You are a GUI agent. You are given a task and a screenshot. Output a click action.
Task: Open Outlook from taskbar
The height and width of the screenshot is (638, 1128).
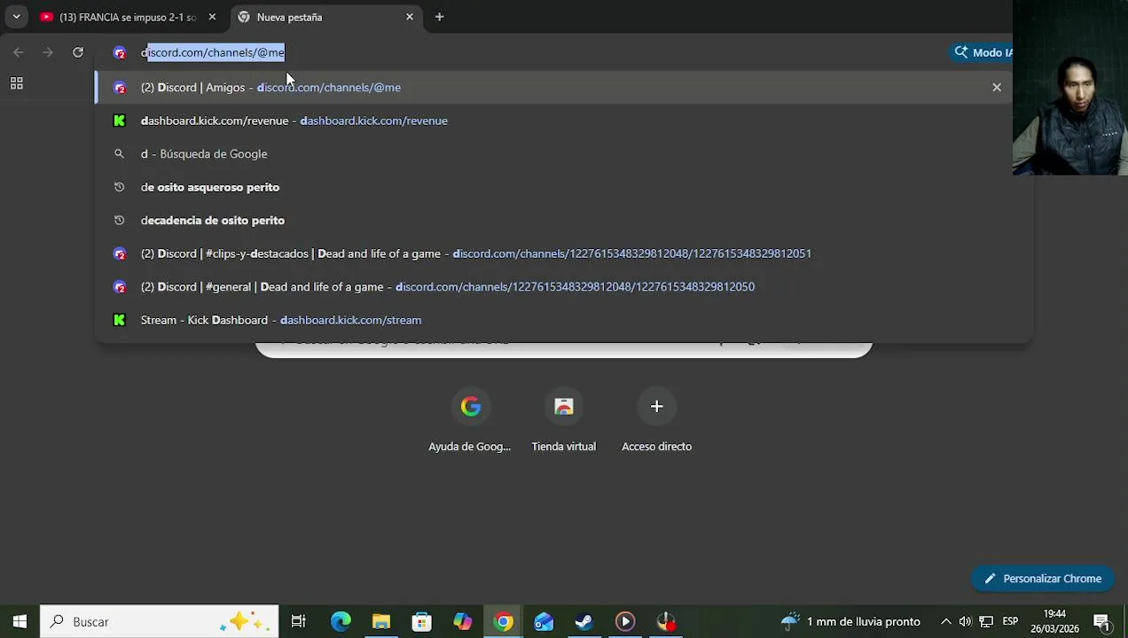pyautogui.click(x=544, y=622)
